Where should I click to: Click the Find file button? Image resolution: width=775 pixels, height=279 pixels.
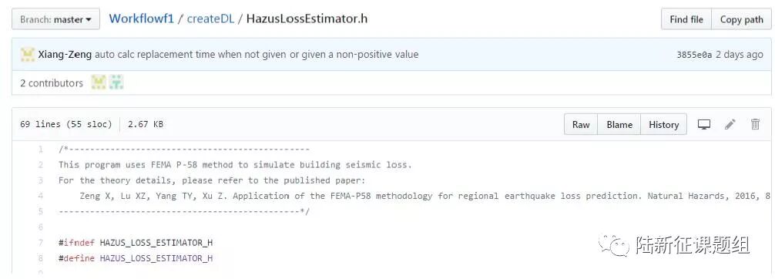(686, 19)
